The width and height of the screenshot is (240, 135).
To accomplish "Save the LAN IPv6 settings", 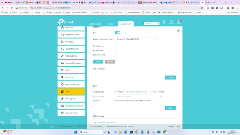I will [170, 108].
